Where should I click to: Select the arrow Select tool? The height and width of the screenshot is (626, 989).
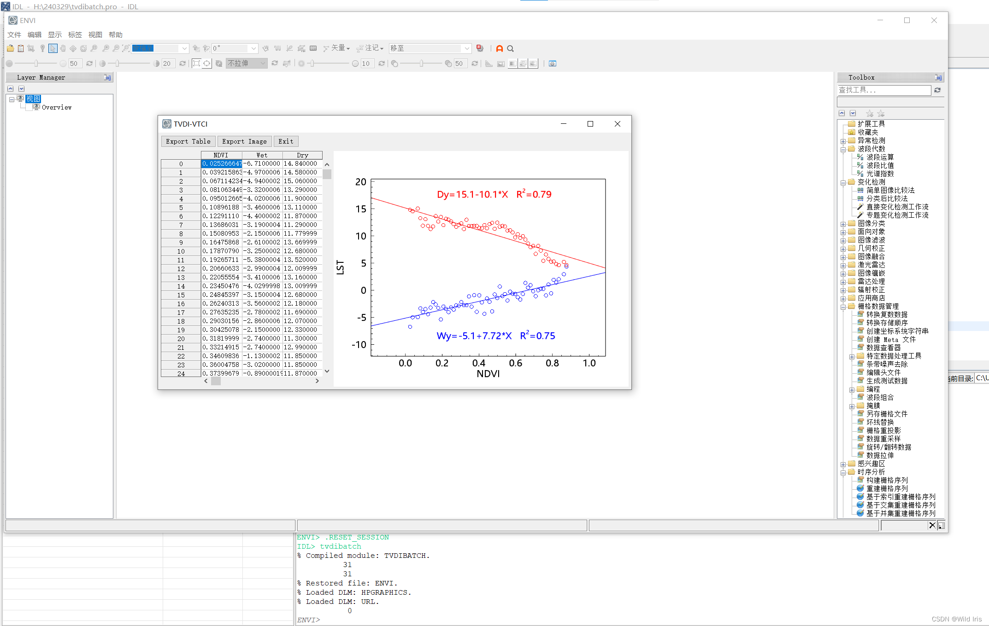tap(53, 48)
